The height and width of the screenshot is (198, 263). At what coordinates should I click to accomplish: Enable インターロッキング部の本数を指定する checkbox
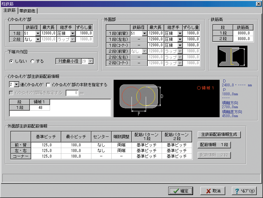tap(48, 85)
